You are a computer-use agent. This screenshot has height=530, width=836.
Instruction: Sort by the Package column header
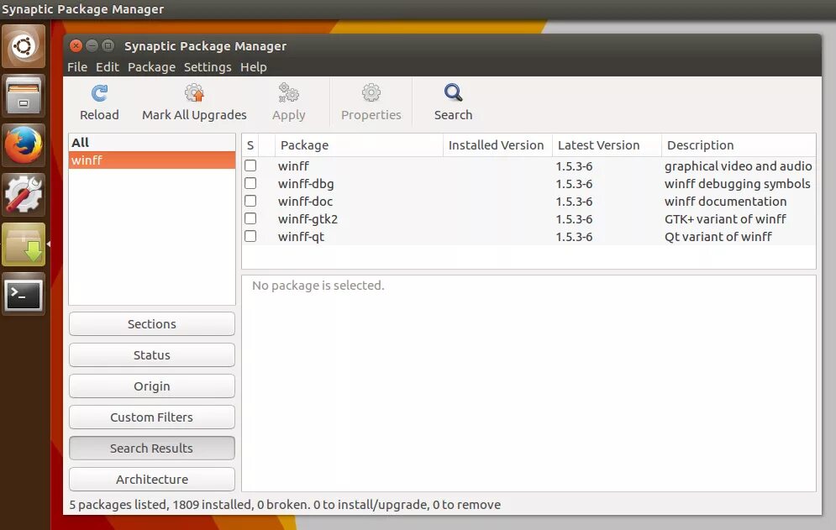[x=359, y=145]
